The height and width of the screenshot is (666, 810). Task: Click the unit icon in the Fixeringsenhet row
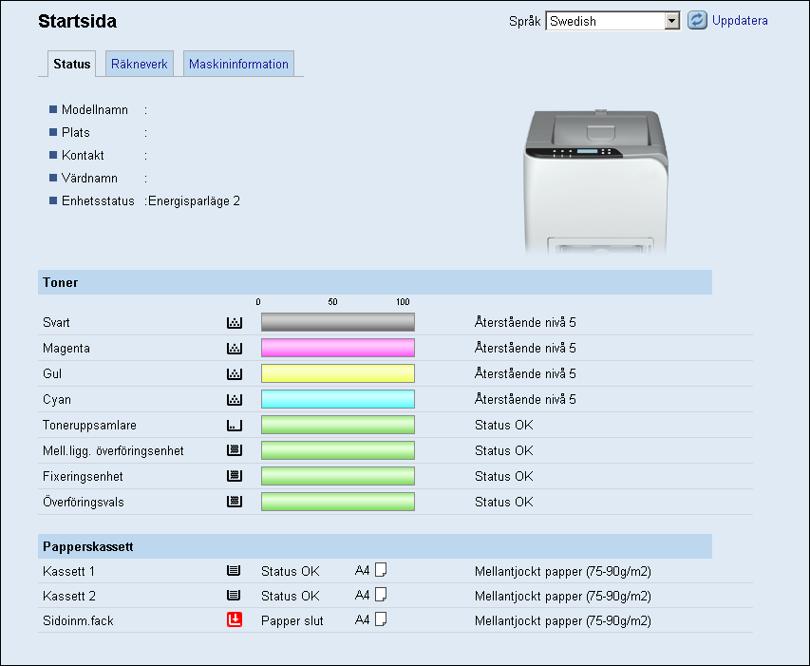[x=235, y=476]
